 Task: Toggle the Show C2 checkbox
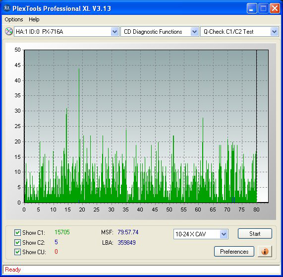[17, 242]
